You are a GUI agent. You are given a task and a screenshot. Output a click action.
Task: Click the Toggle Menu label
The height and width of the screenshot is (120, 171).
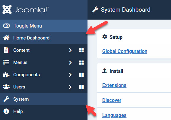click(x=28, y=26)
